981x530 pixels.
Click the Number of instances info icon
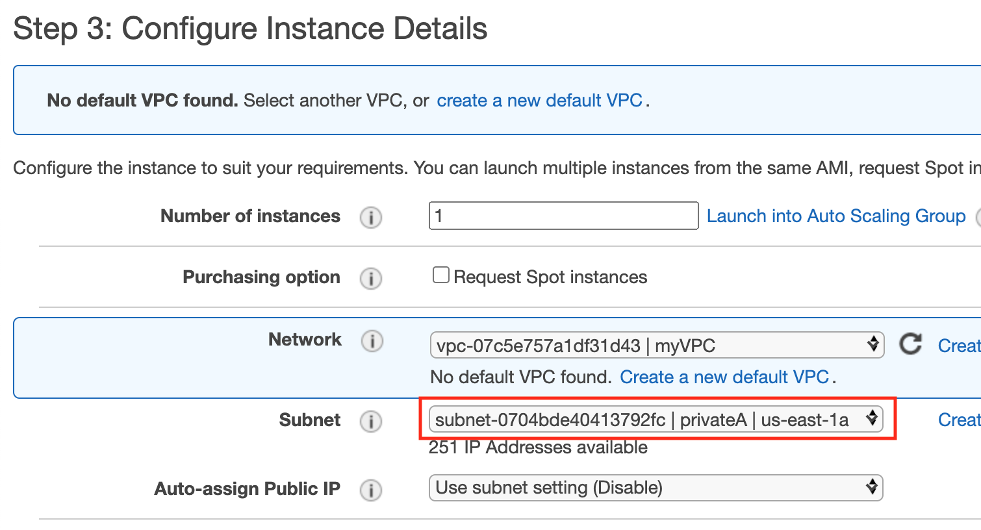371,217
